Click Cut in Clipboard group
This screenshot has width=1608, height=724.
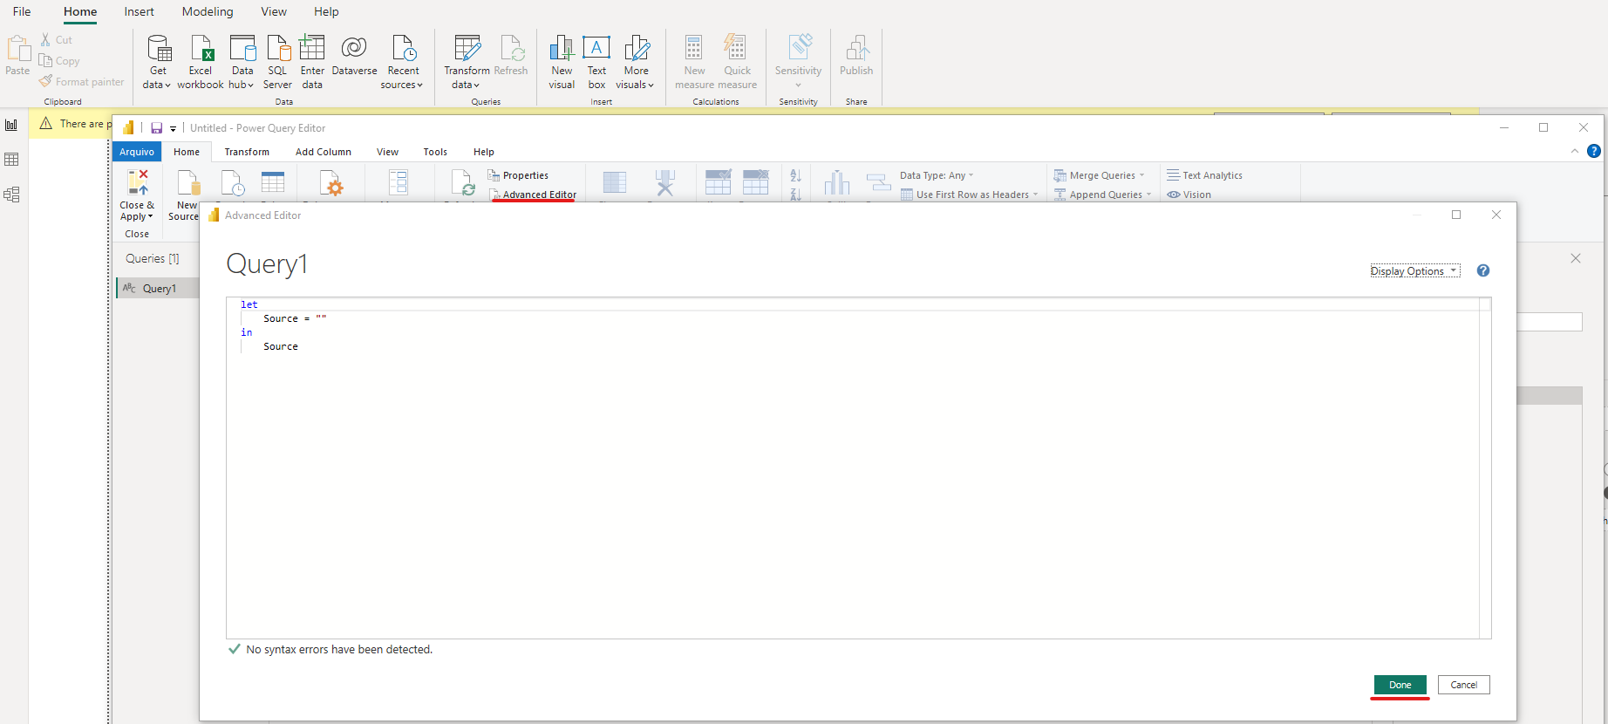57,40
